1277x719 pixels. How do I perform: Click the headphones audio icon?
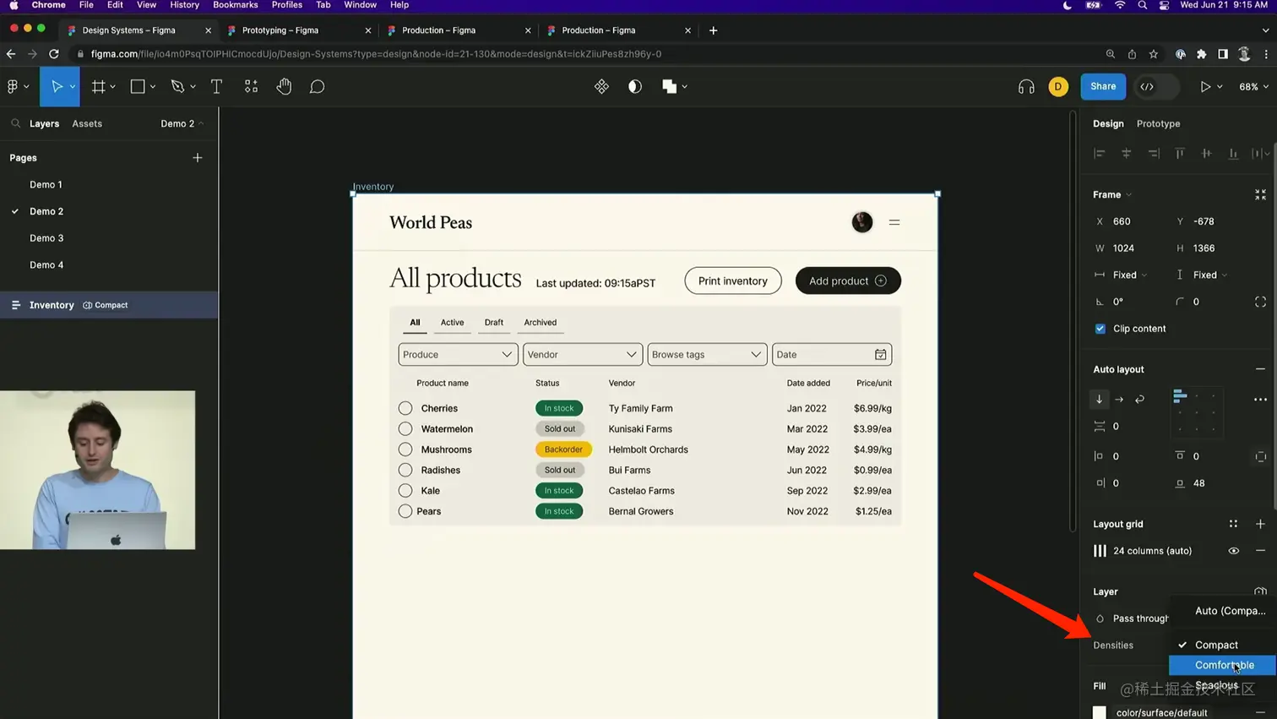click(x=1026, y=86)
